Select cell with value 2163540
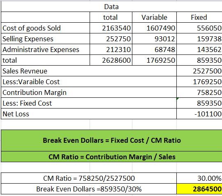 tap(111, 28)
